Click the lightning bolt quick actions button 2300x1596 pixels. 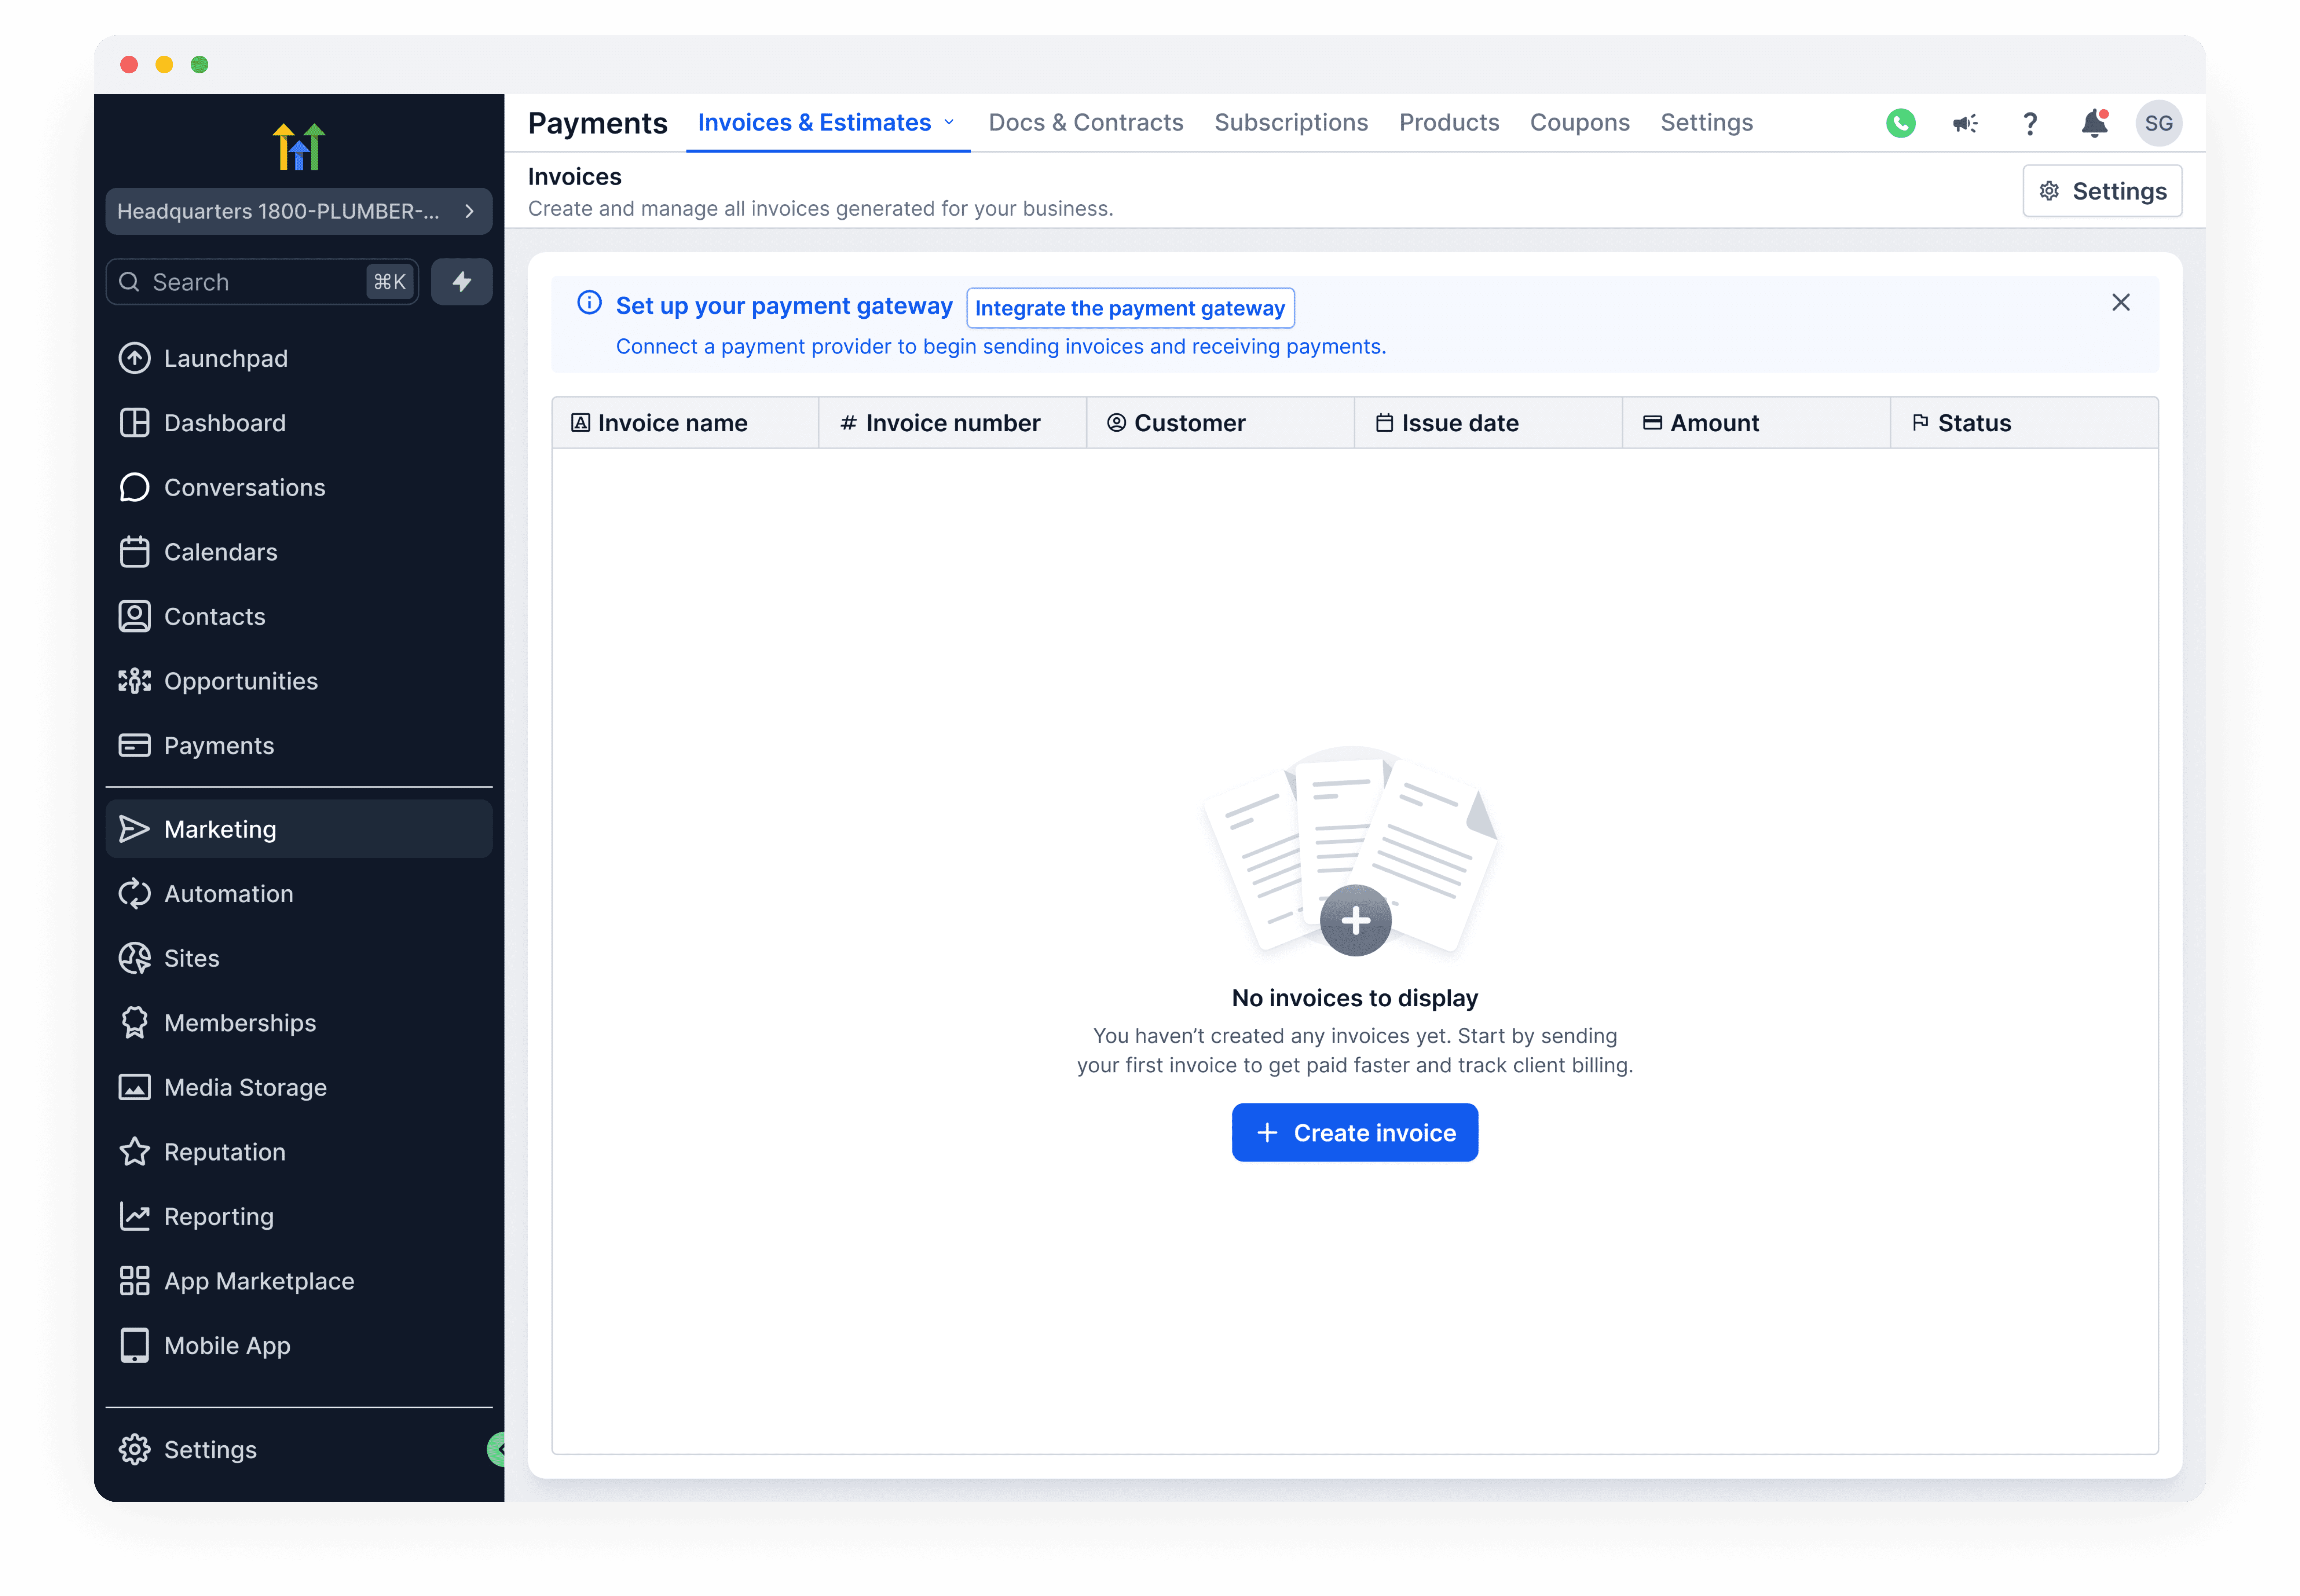pyautogui.click(x=461, y=282)
